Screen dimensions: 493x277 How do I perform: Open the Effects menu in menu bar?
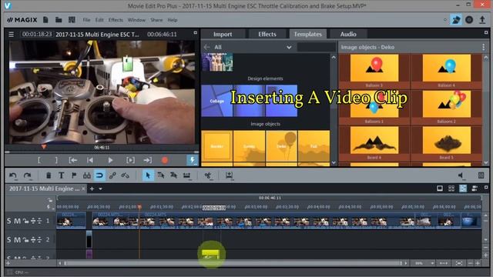coord(116,20)
